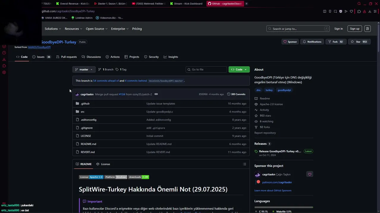Viewport: 380px width, 213px height.
Task: Fork the repository with Fork 92 button
Action: [x=335, y=42]
